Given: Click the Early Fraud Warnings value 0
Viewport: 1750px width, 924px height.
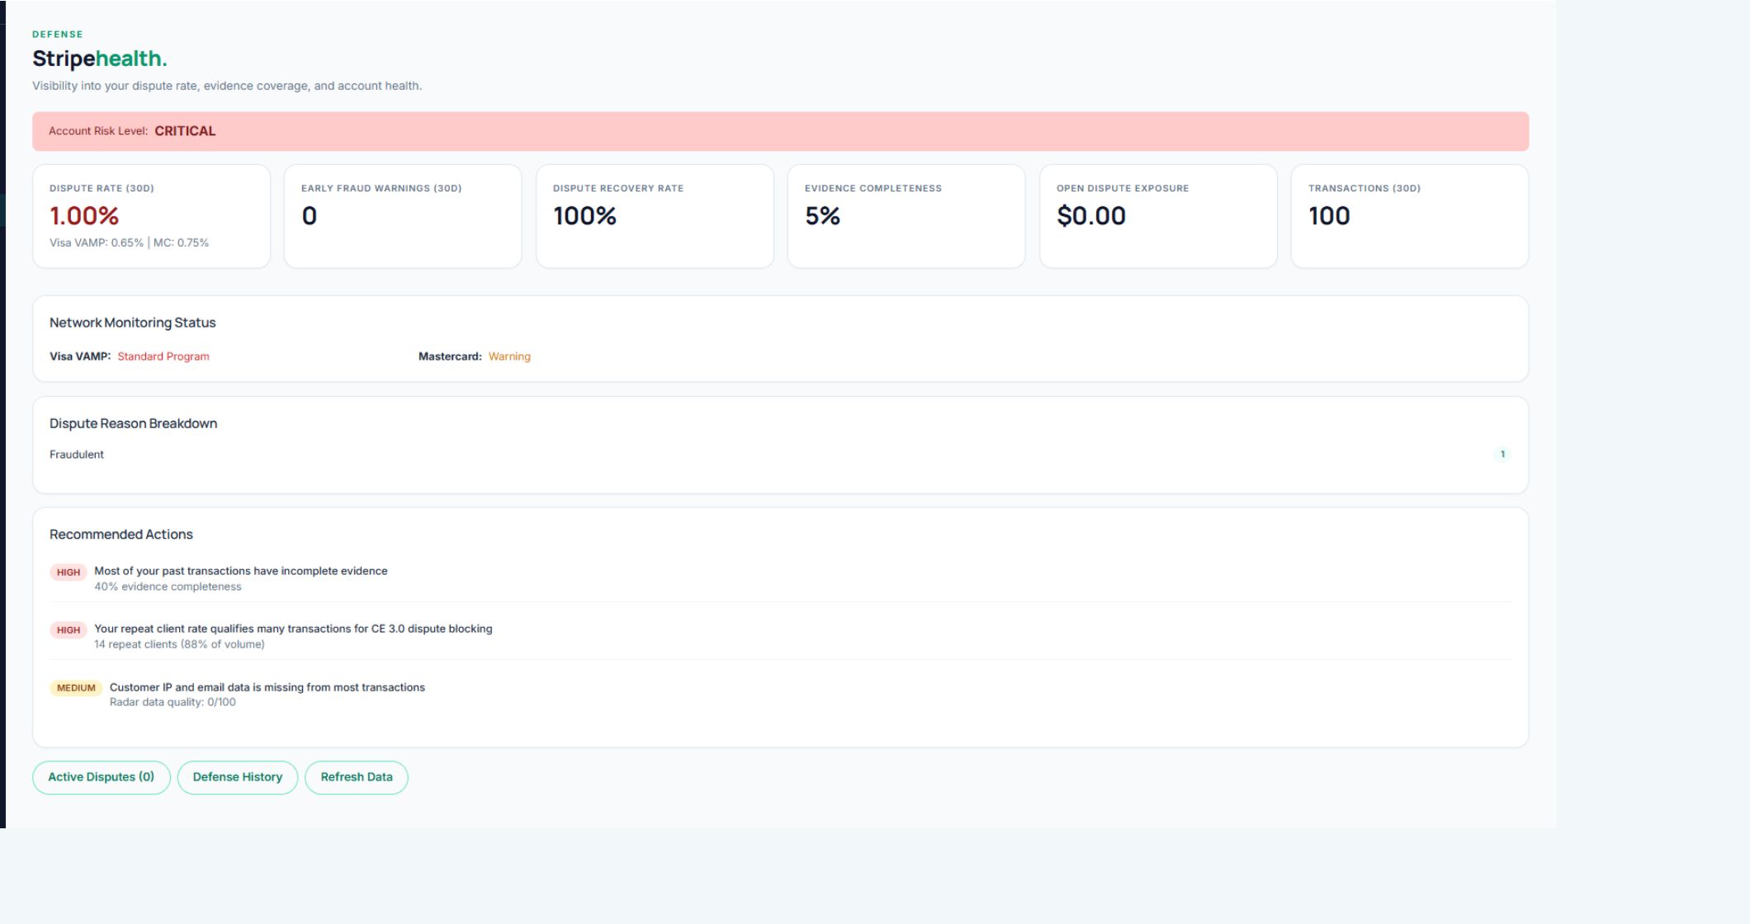Looking at the screenshot, I should pos(310,216).
